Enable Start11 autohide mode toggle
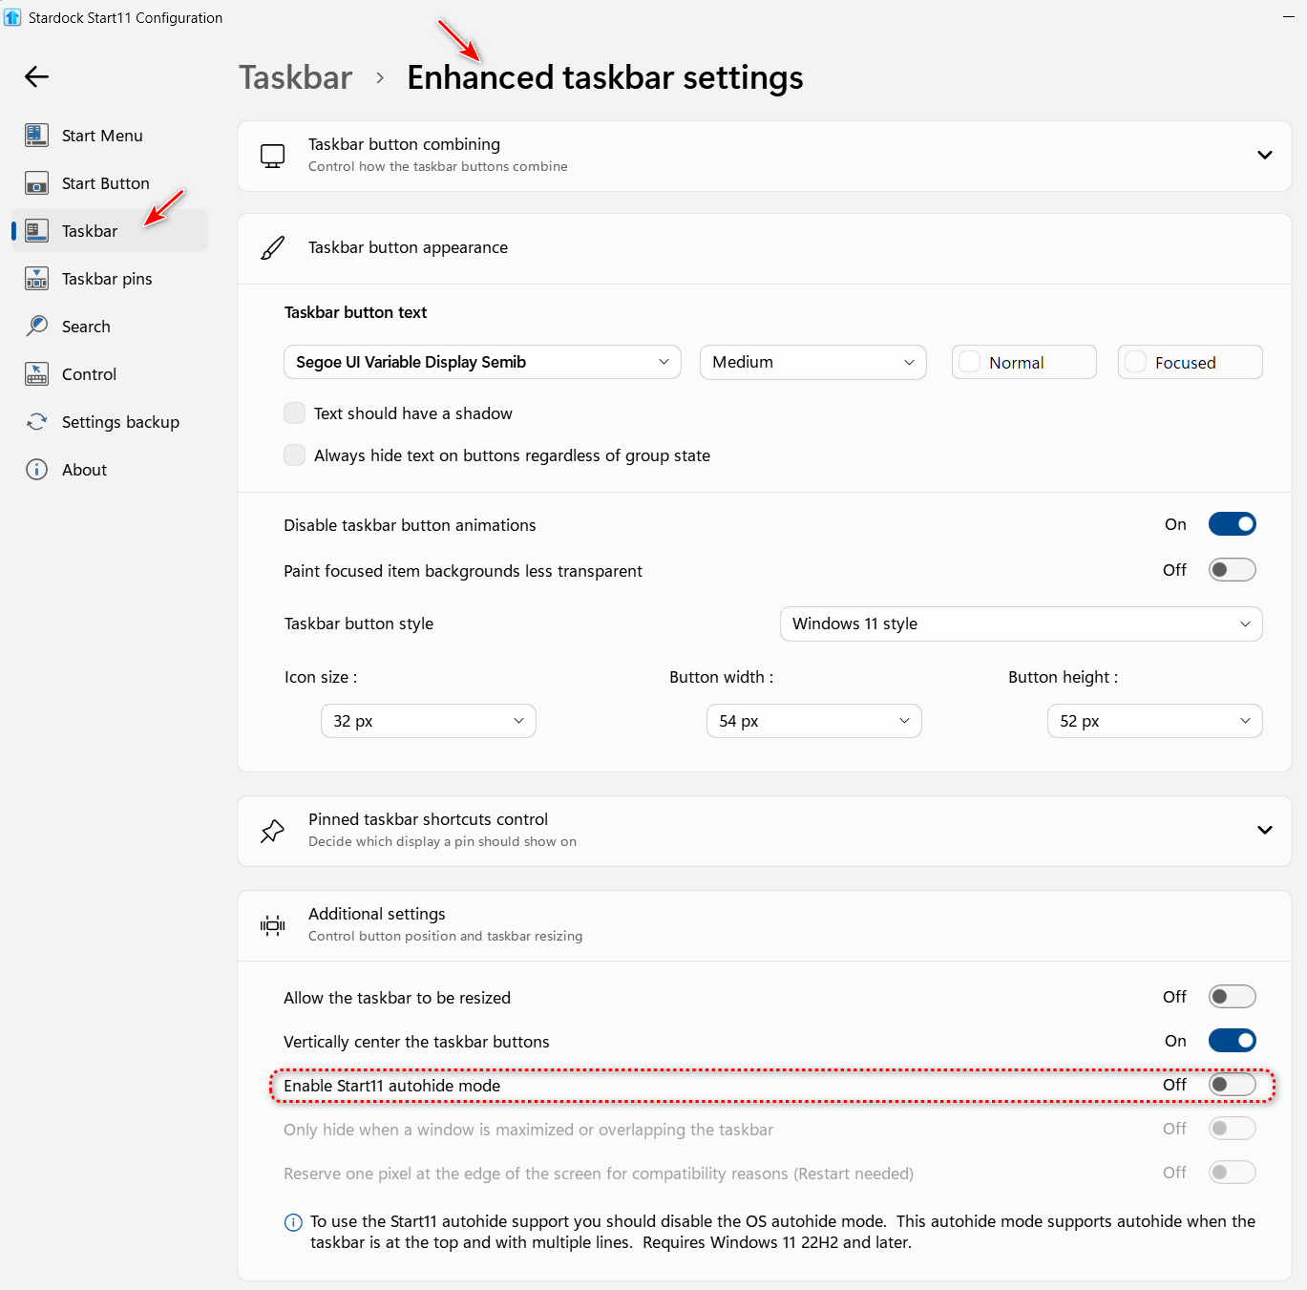Image resolution: width=1307 pixels, height=1290 pixels. [x=1232, y=1085]
